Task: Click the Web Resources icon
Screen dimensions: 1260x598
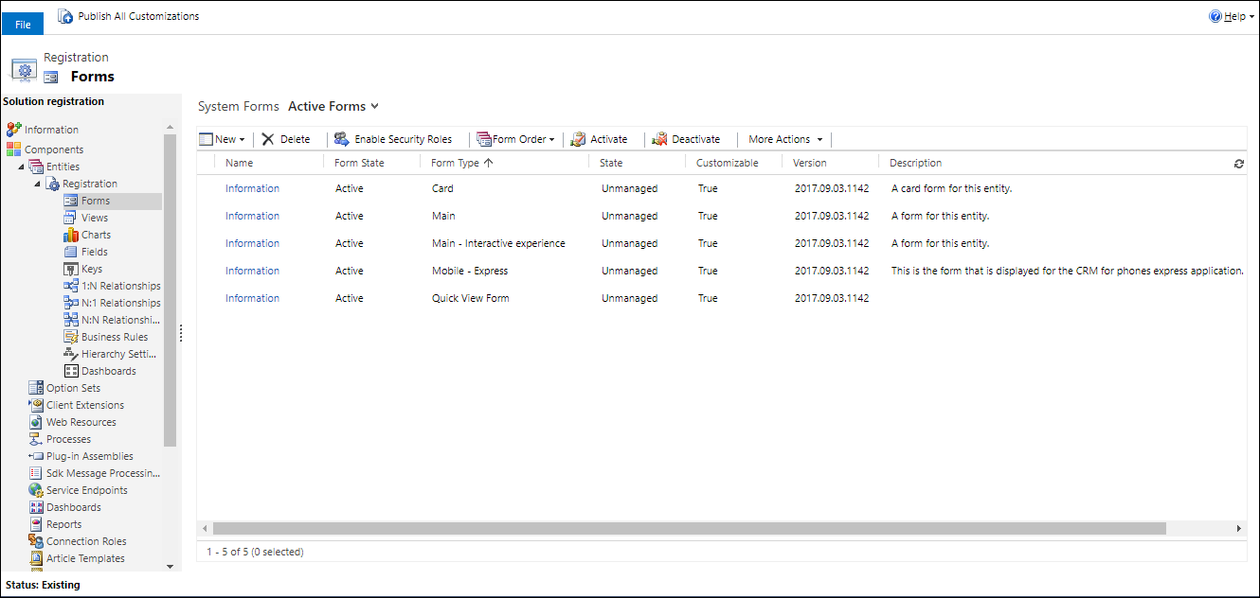Action: pos(36,422)
